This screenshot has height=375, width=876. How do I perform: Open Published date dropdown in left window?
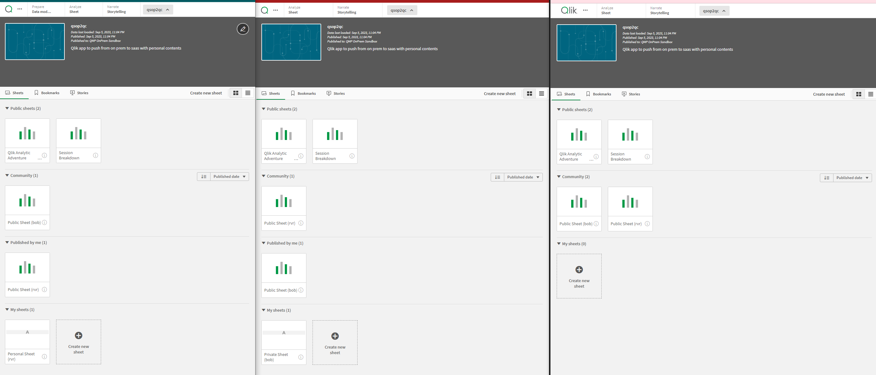tap(230, 177)
